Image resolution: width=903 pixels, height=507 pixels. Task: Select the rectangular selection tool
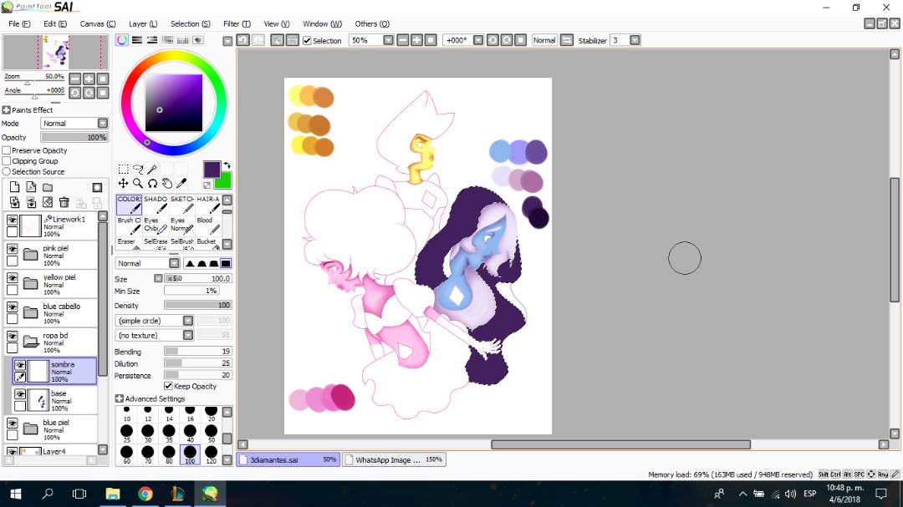coord(123,169)
